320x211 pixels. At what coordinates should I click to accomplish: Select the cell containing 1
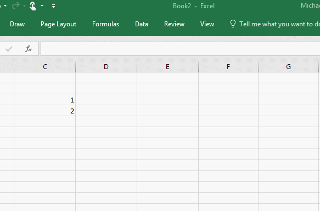coord(44,100)
